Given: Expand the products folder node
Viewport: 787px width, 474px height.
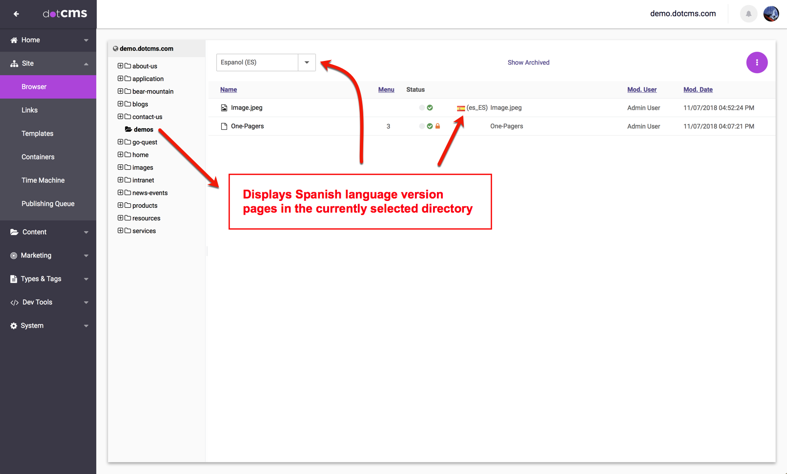Looking at the screenshot, I should 120,205.
